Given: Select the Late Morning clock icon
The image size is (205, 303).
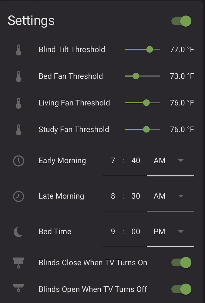Looking at the screenshot, I should pos(18,196).
